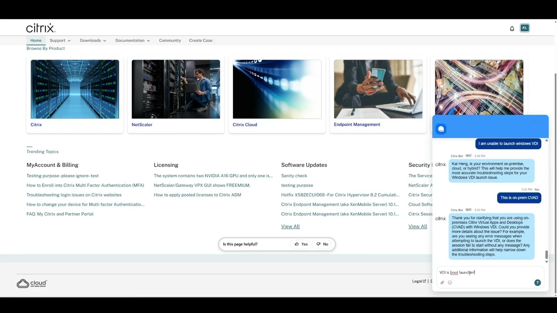Click View All under Security column
Viewport: 557px width, 313px height.
coord(418,226)
